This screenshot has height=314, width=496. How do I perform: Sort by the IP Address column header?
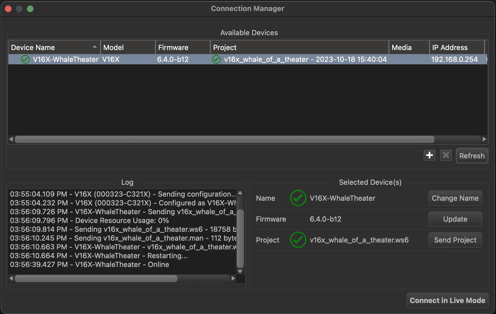coord(456,48)
